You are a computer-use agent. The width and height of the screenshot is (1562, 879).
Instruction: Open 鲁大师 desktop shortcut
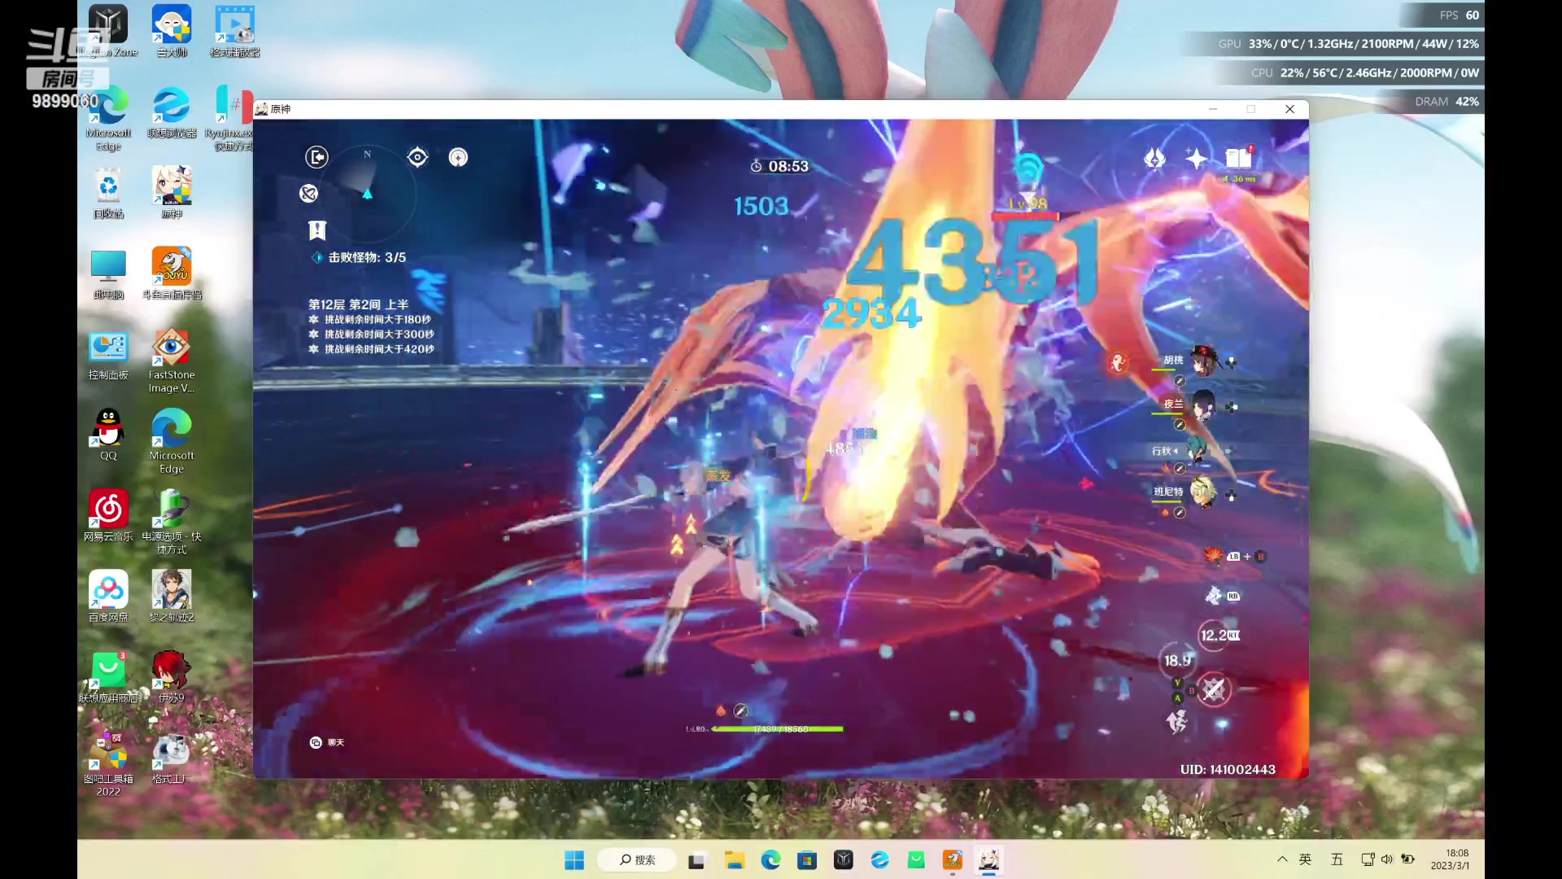tap(172, 32)
